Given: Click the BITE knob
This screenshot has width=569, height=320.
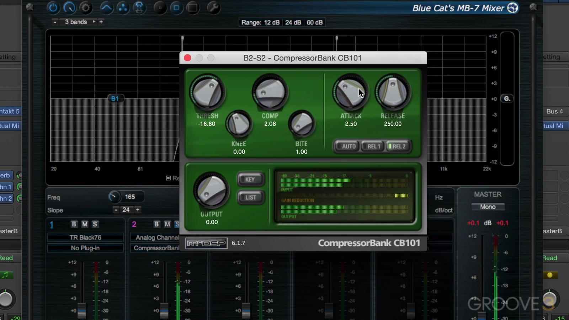Looking at the screenshot, I should (302, 124).
